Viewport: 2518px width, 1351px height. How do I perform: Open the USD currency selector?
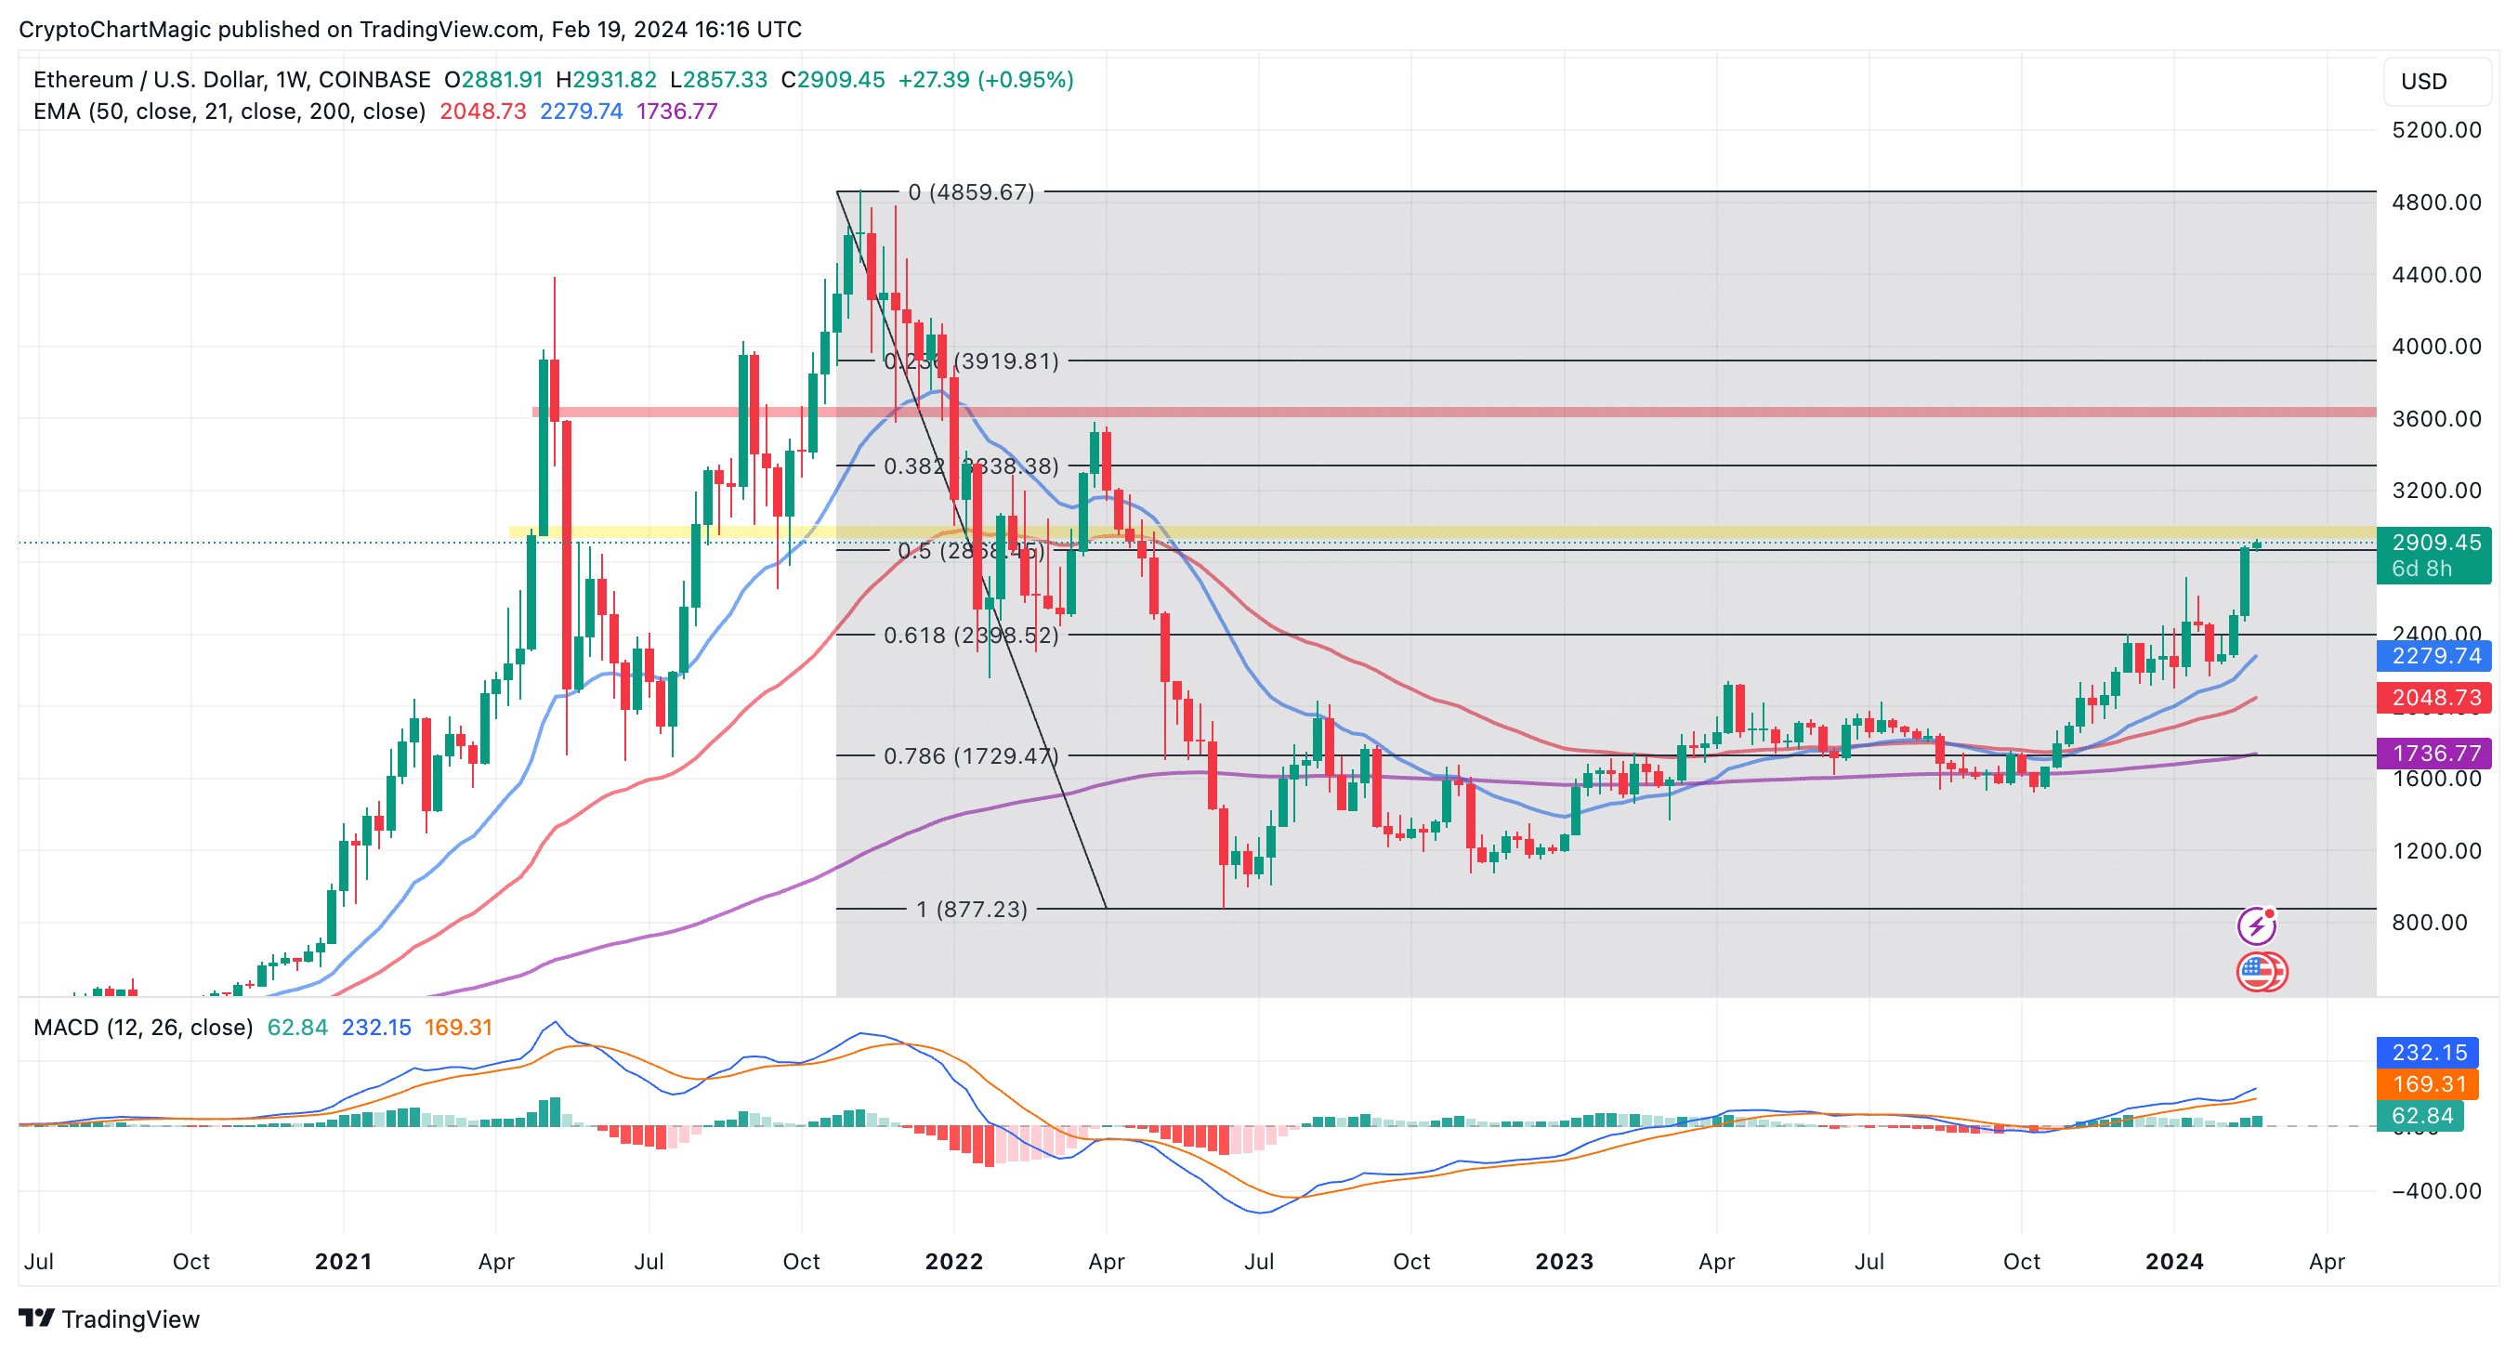[x=2437, y=81]
